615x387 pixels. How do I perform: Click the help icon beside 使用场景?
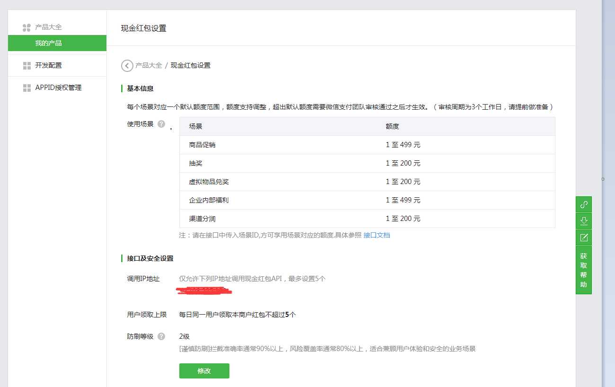point(161,124)
